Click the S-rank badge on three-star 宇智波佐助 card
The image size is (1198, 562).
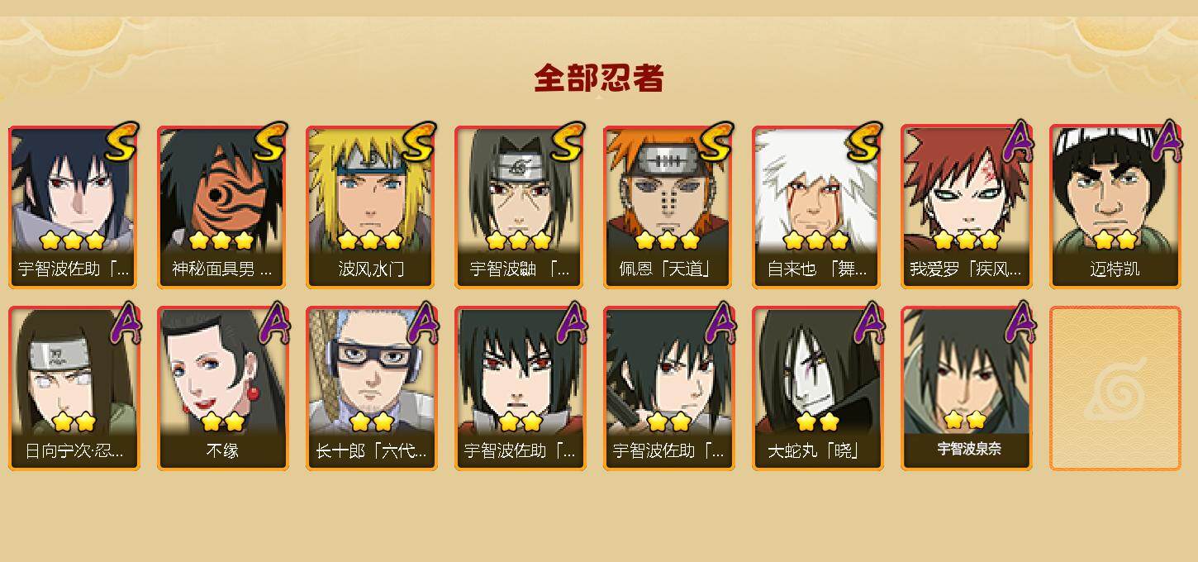point(121,142)
